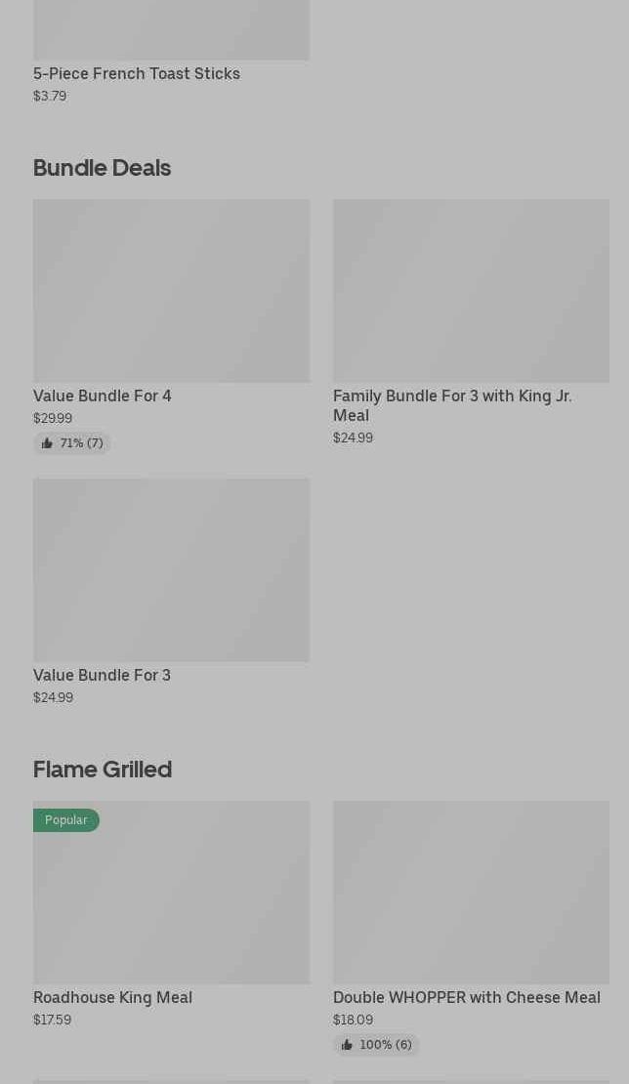Click thumbs-up icon under Double WHOPPER Meal

pos(347,1045)
